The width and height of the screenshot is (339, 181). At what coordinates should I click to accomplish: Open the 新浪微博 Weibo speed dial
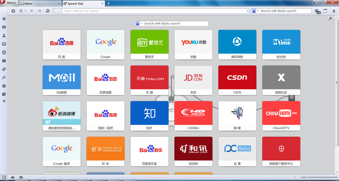point(62,116)
